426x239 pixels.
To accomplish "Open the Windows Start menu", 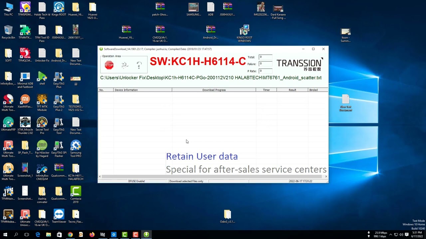I will click(5, 235).
